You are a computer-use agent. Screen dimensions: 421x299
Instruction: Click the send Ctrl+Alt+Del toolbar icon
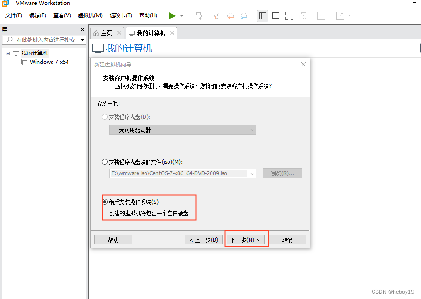198,16
